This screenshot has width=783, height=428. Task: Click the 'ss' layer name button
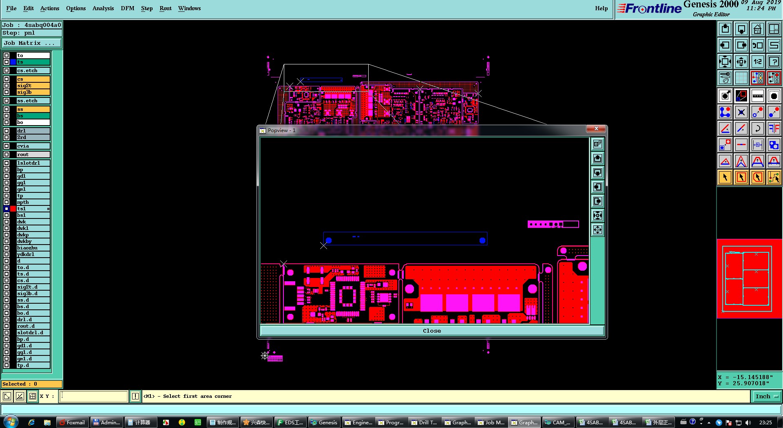33,109
